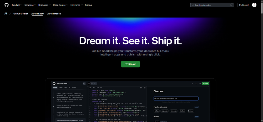
Task: Click the GitHub logo in the header
Action: tap(7, 5)
